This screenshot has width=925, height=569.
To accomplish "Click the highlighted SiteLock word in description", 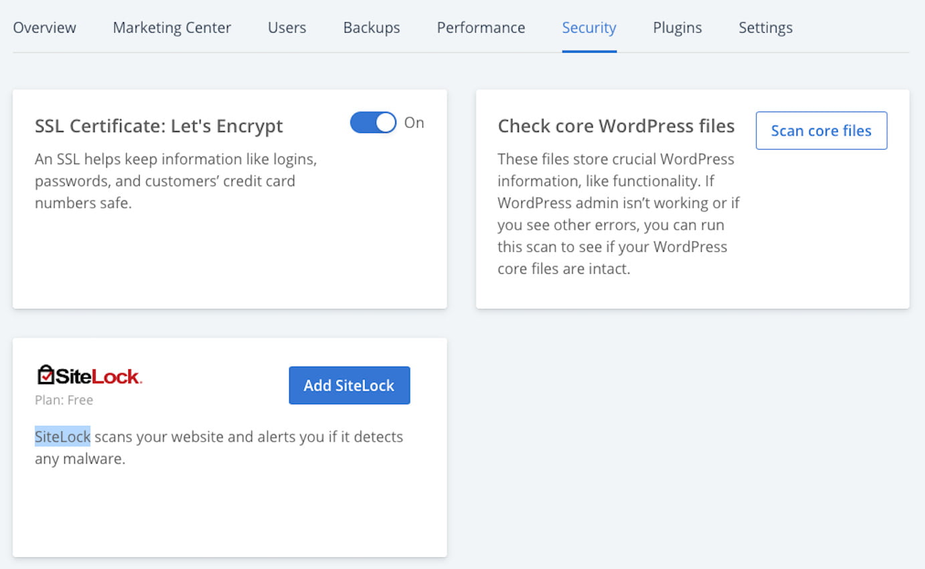I will [x=63, y=437].
